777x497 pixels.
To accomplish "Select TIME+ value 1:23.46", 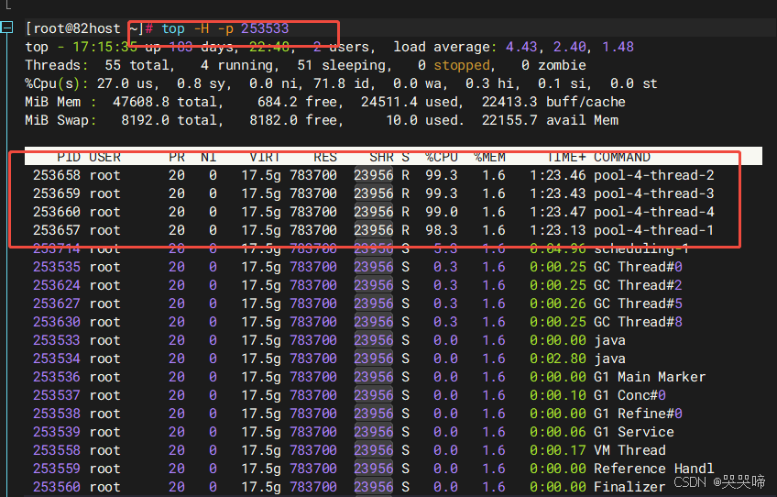I will click(557, 175).
